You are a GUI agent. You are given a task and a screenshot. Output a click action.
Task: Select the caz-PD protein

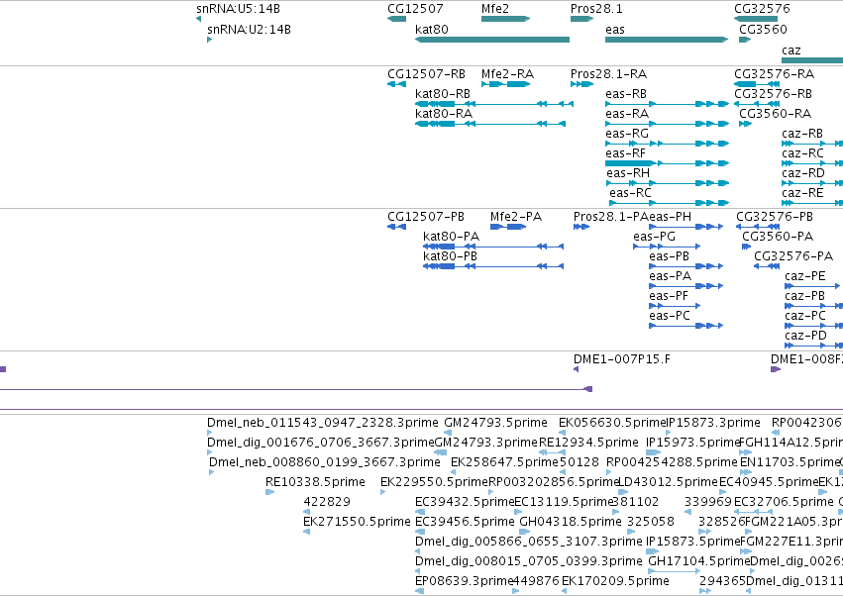coord(814,345)
